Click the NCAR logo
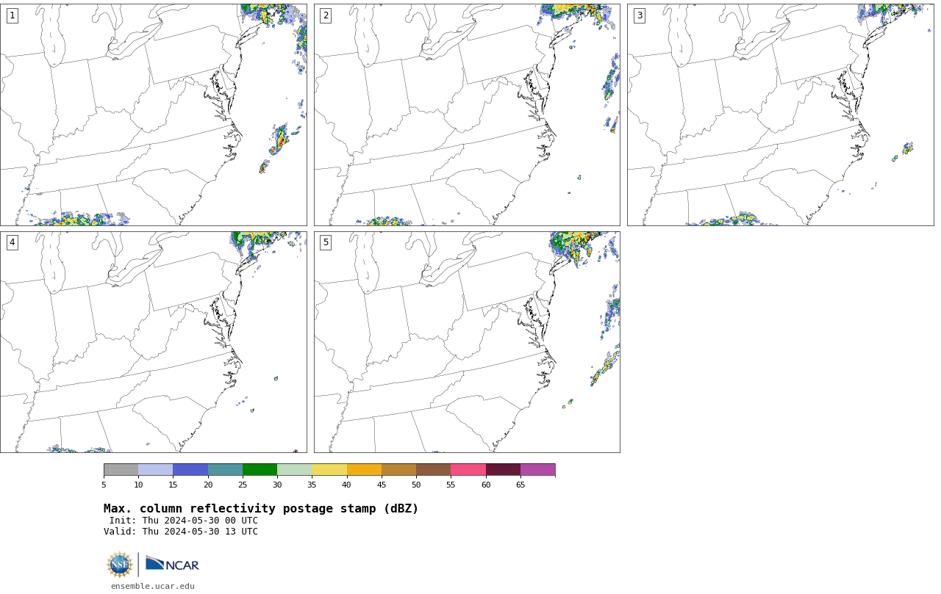This screenshot has width=941, height=594. (x=172, y=564)
